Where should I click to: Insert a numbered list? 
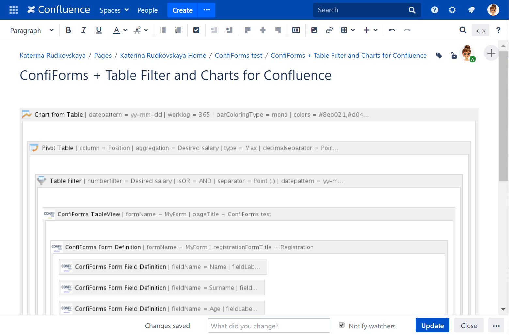coord(178,30)
